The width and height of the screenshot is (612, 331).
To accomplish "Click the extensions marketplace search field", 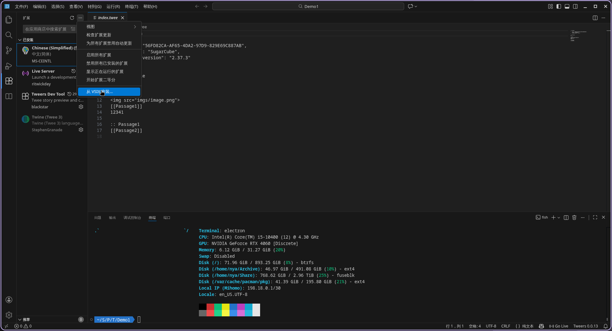I will [x=47, y=29].
